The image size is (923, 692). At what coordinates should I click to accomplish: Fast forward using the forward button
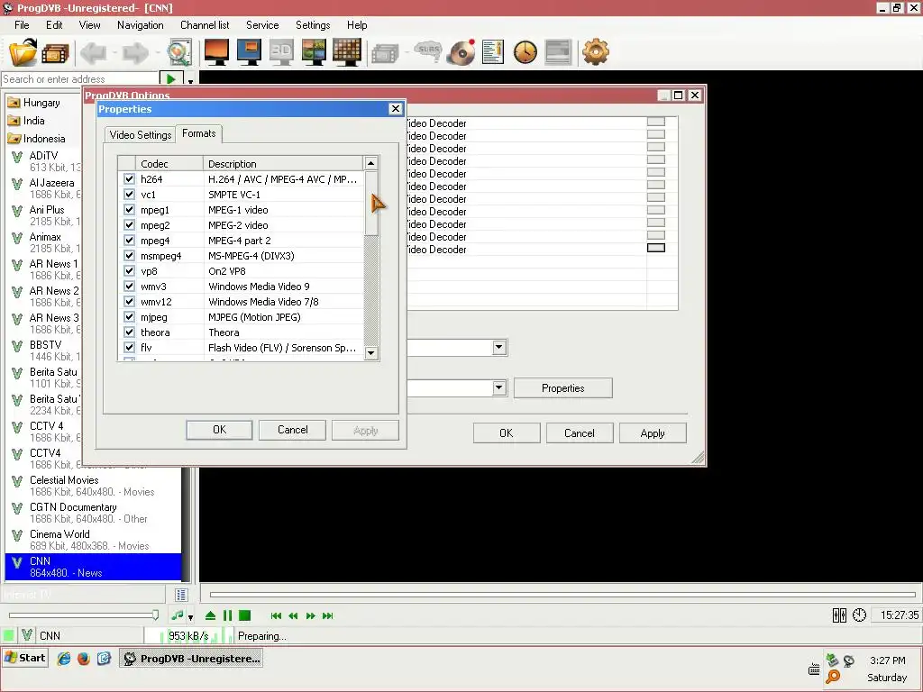310,615
